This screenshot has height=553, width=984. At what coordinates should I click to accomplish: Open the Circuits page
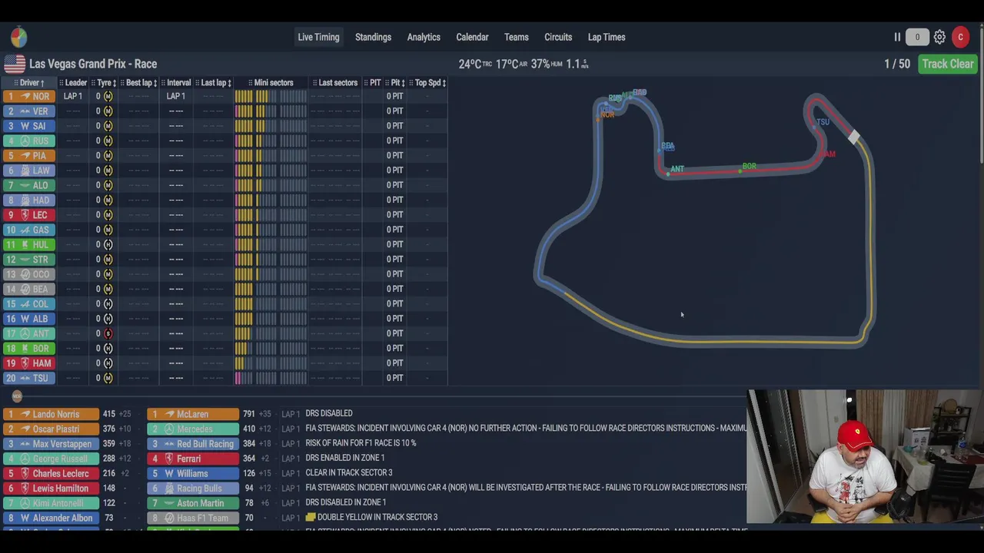pyautogui.click(x=558, y=37)
